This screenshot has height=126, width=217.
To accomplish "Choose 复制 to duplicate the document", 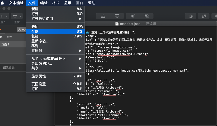I will (55, 36).
